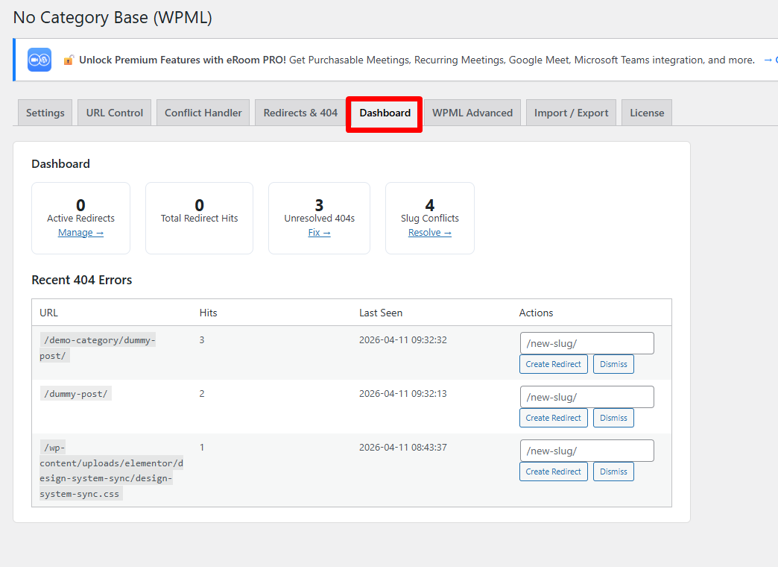Open the License tab
Image resolution: width=778 pixels, height=567 pixels.
click(x=647, y=113)
